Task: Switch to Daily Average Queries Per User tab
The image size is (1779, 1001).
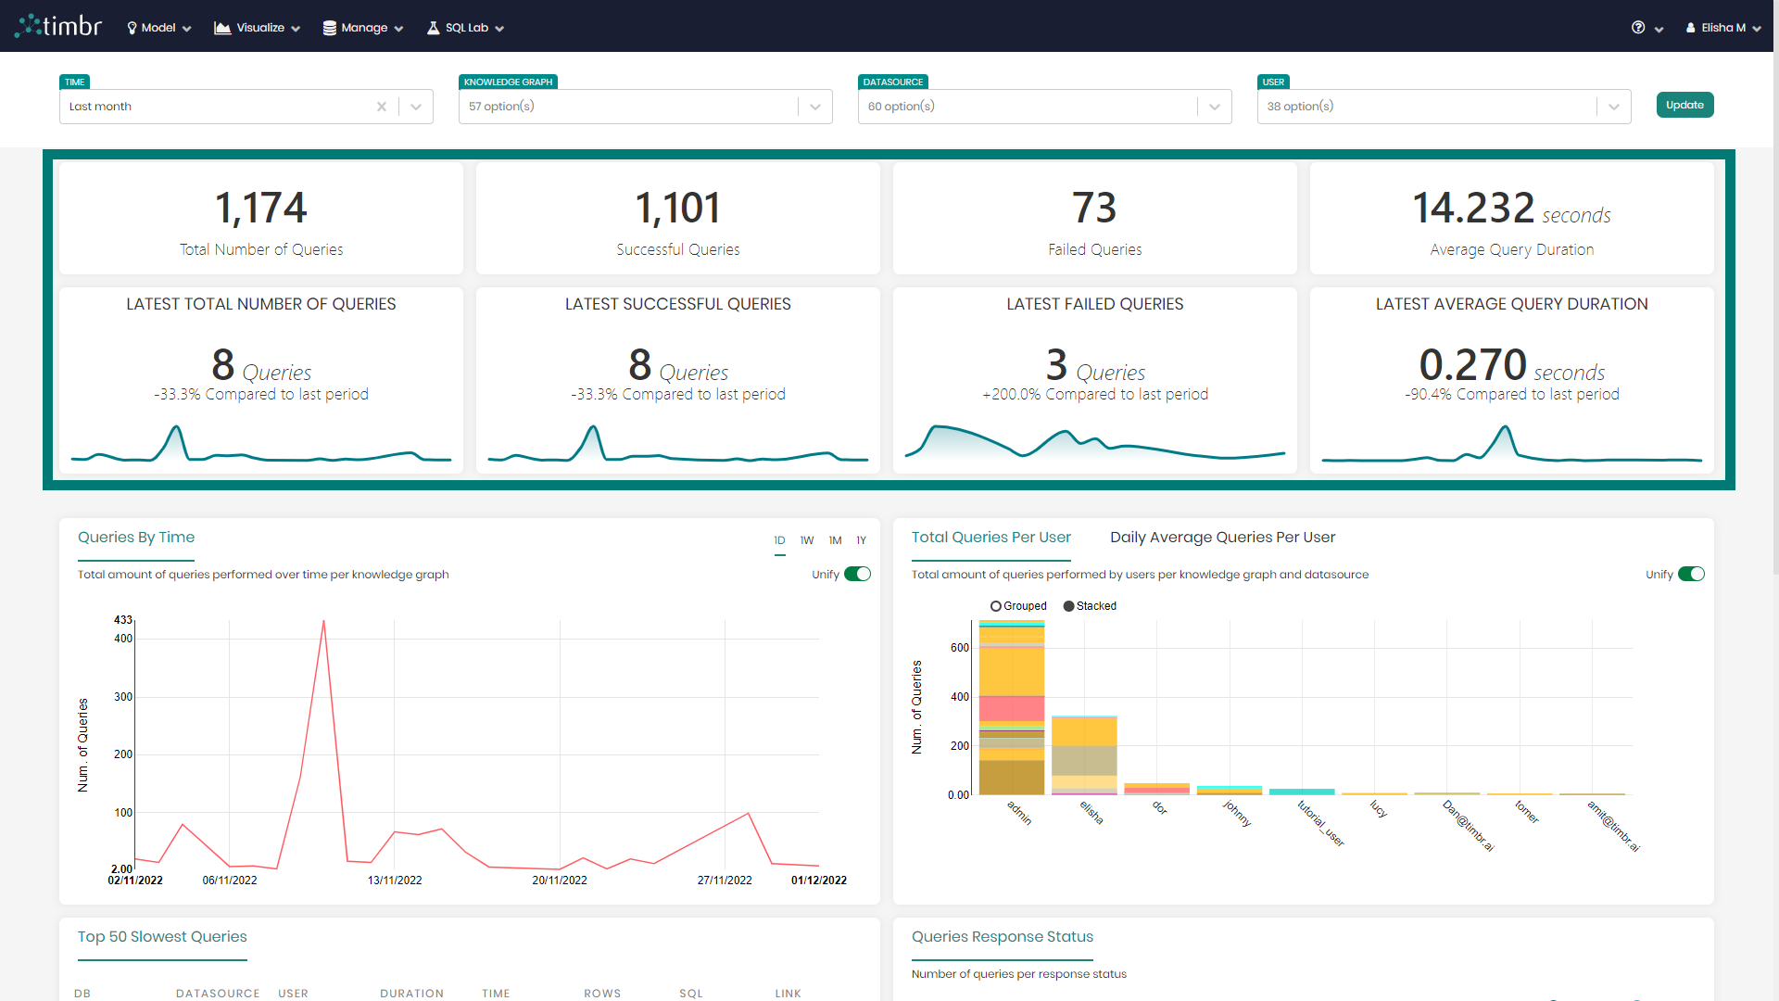Action: tap(1222, 537)
